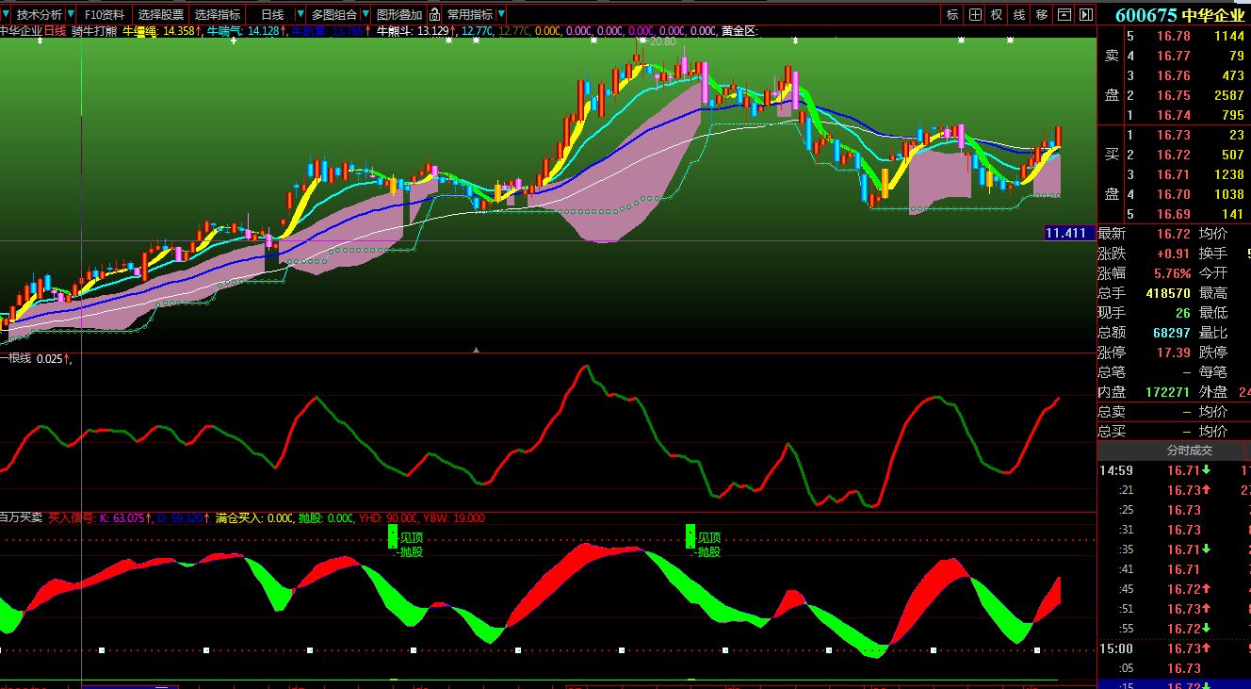The image size is (1251, 689).
Task: Click the grid layout icon
Action: 975,14
